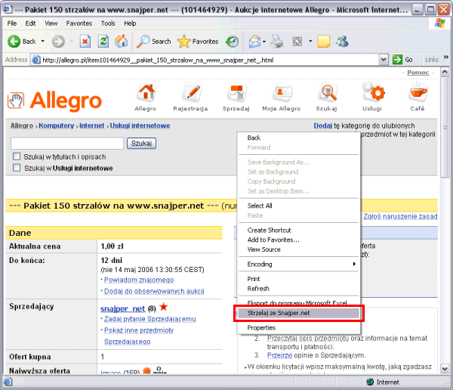Choose Create Shortcut in the context menu
The height and width of the screenshot is (390, 453).
(299, 231)
